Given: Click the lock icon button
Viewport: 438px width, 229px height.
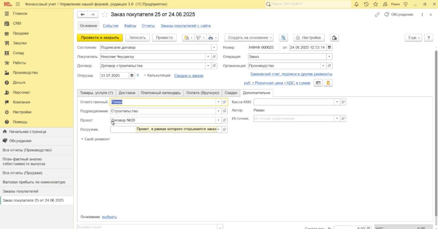Looking at the screenshot, I should tap(334, 38).
